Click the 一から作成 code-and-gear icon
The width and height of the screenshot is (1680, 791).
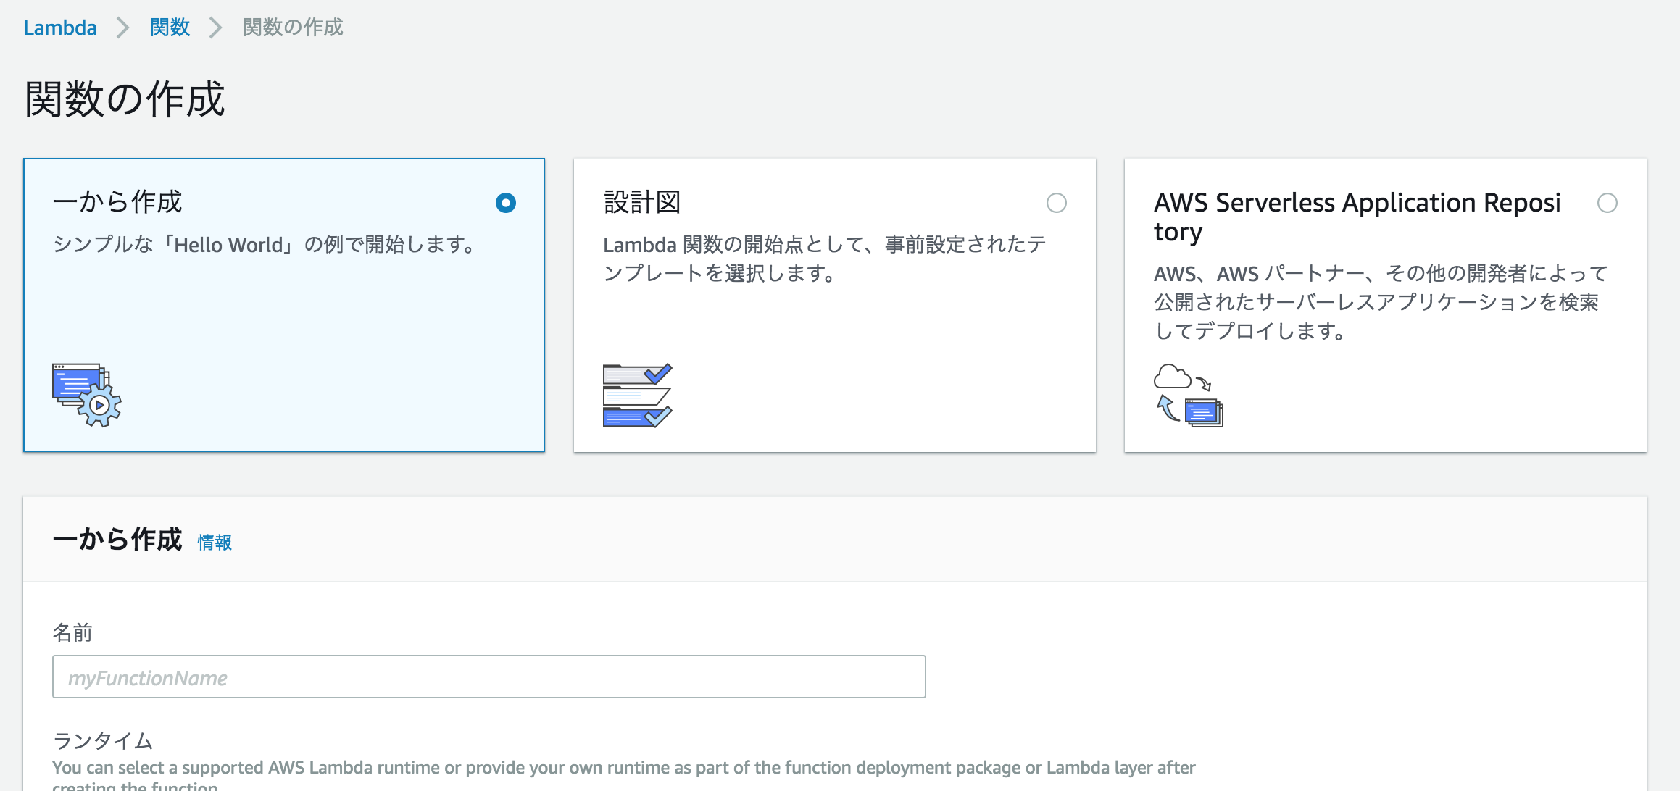[x=87, y=395]
